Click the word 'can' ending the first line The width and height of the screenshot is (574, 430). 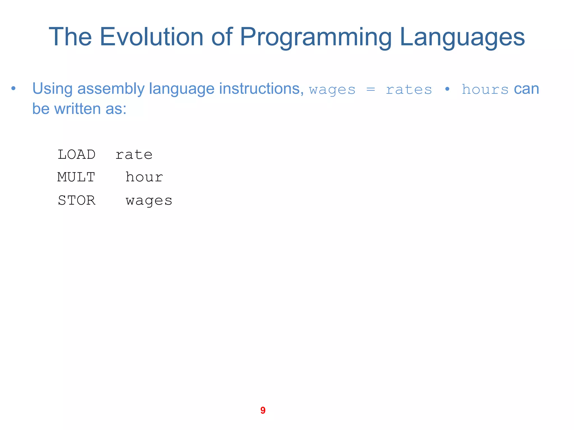(x=526, y=90)
